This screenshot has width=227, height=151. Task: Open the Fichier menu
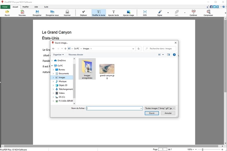(x=4, y=7)
